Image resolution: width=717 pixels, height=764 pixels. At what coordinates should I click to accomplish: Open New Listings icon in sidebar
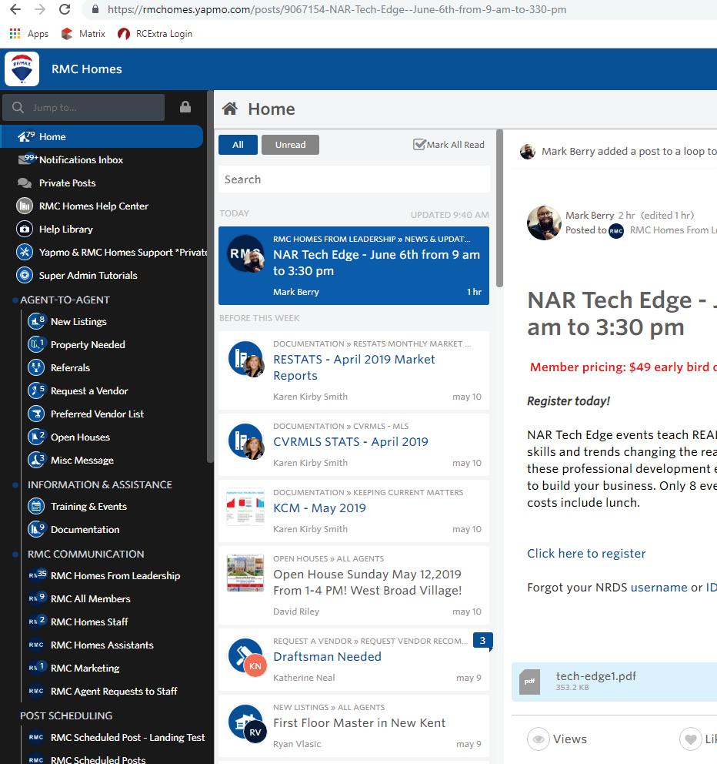click(36, 322)
